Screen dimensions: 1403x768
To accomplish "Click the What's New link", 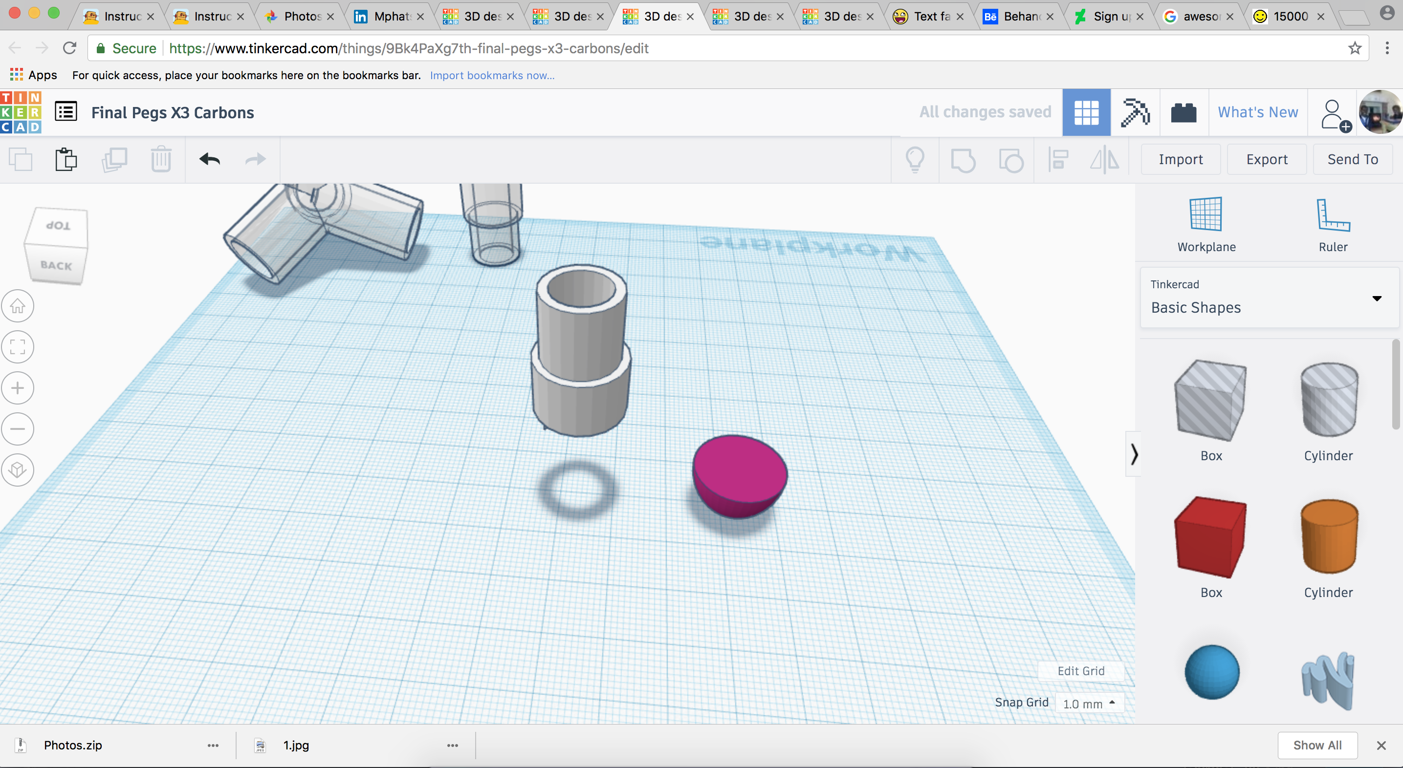I will (1258, 112).
